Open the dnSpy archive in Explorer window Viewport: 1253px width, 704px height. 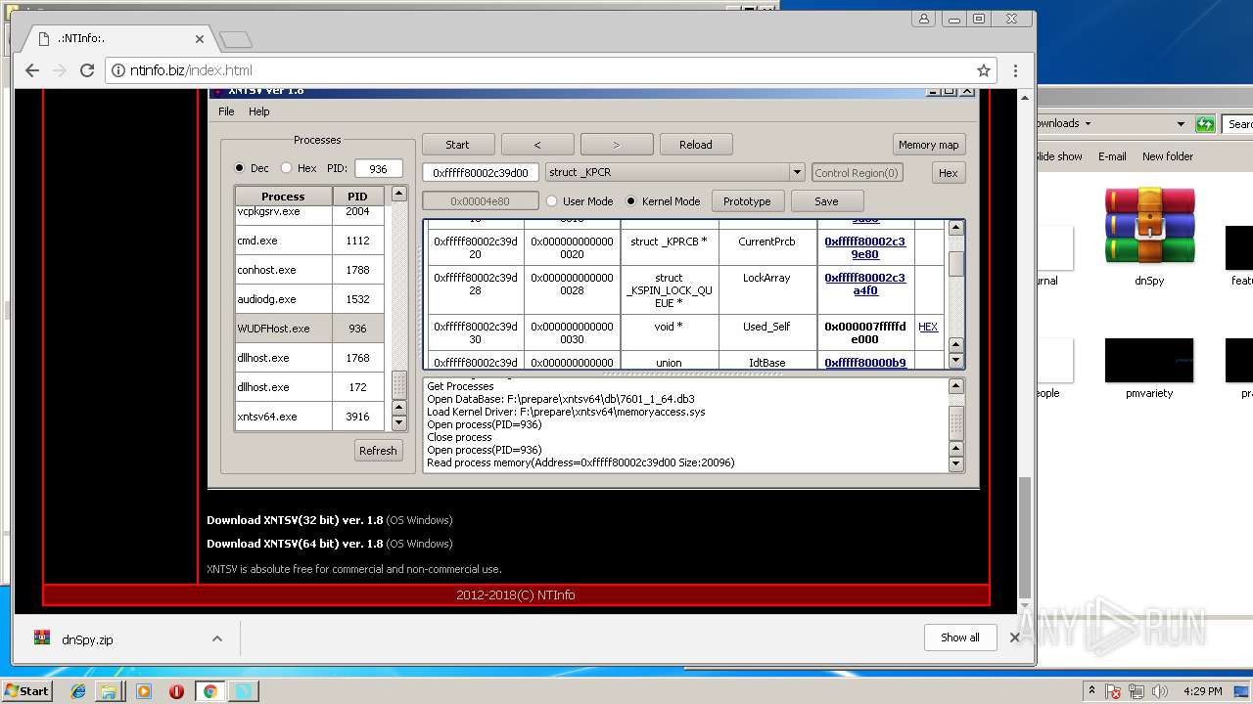(1149, 237)
